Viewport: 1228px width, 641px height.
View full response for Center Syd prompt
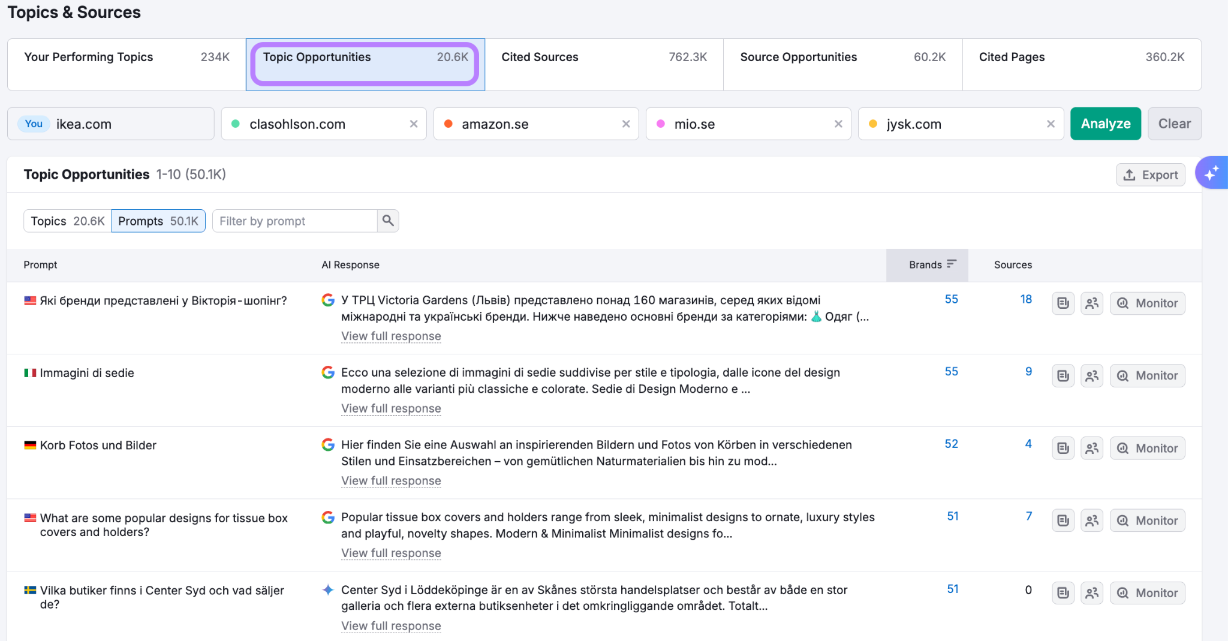point(391,626)
